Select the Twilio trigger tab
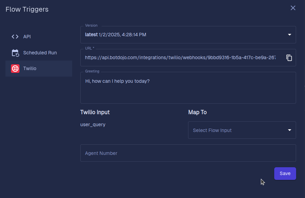Image resolution: width=305 pixels, height=198 pixels. click(39, 68)
